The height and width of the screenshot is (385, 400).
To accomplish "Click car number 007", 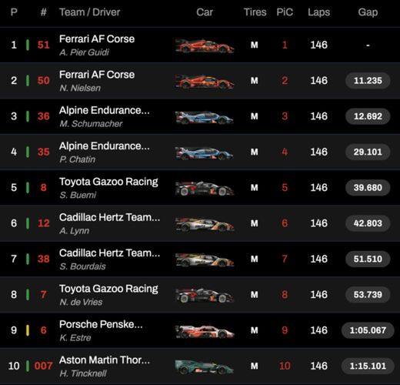I will (43, 366).
